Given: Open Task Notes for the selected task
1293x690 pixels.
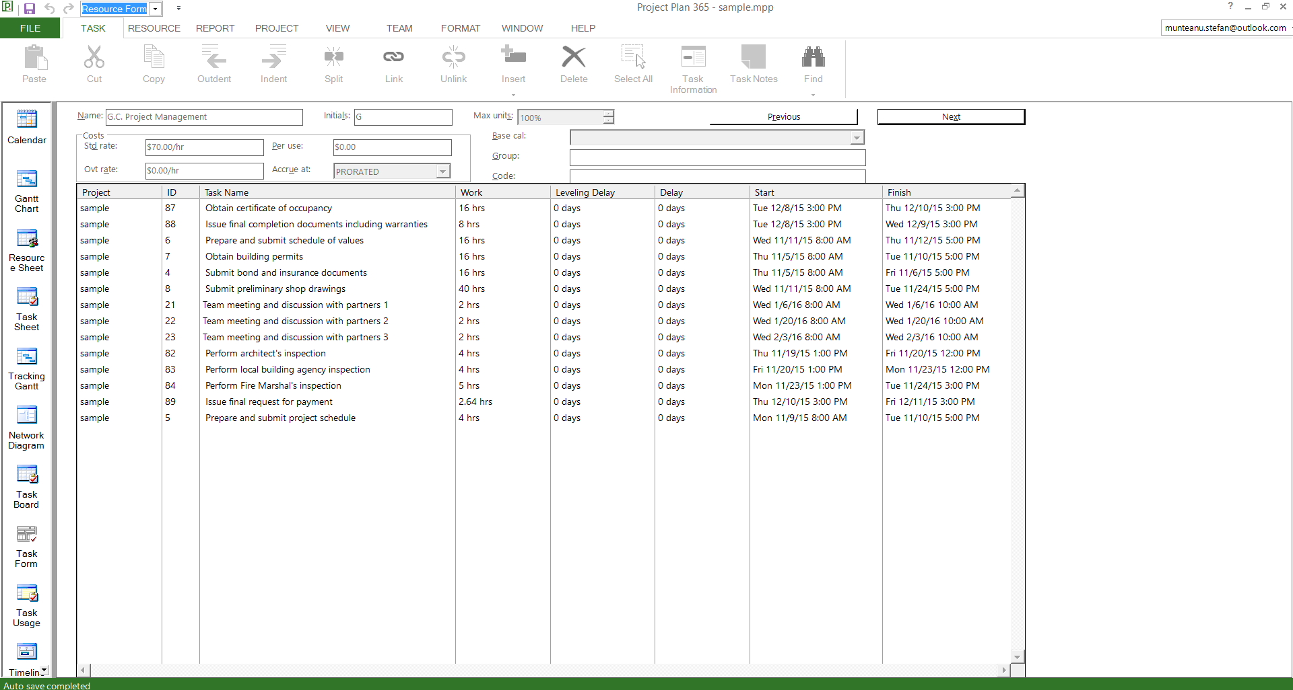Looking at the screenshot, I should (x=753, y=64).
